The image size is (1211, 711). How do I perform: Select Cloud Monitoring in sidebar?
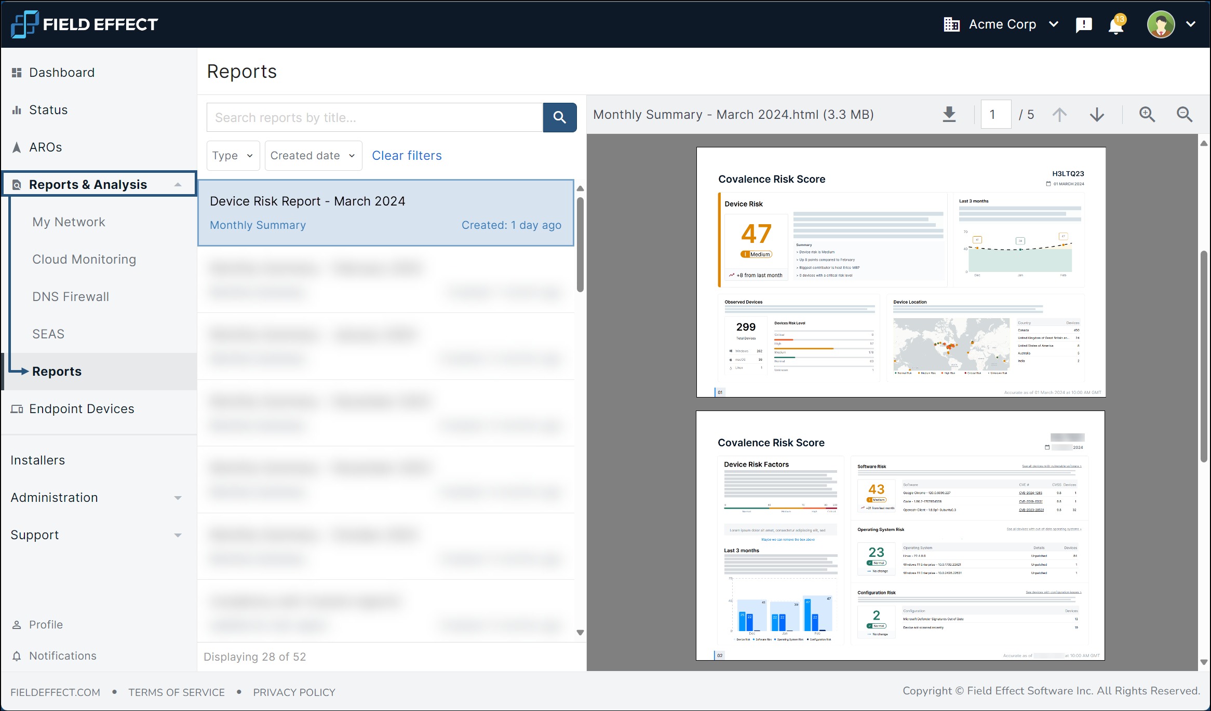click(84, 259)
